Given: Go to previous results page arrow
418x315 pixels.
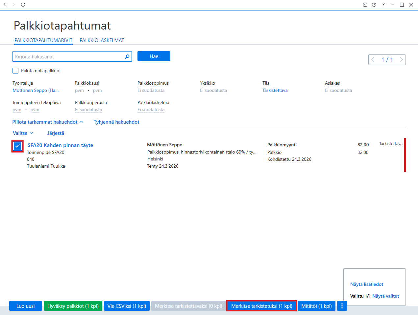Looking at the screenshot, I should click(x=373, y=60).
